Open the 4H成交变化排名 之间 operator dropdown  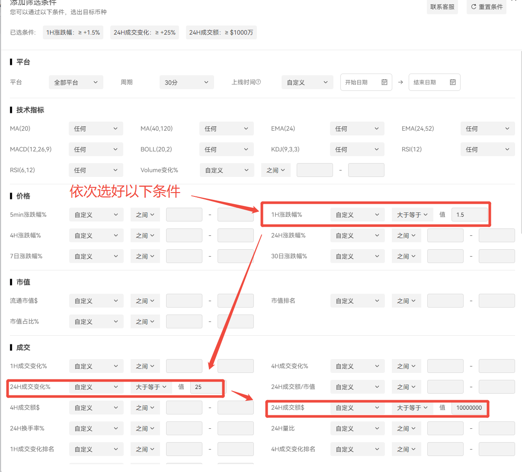coord(407,449)
